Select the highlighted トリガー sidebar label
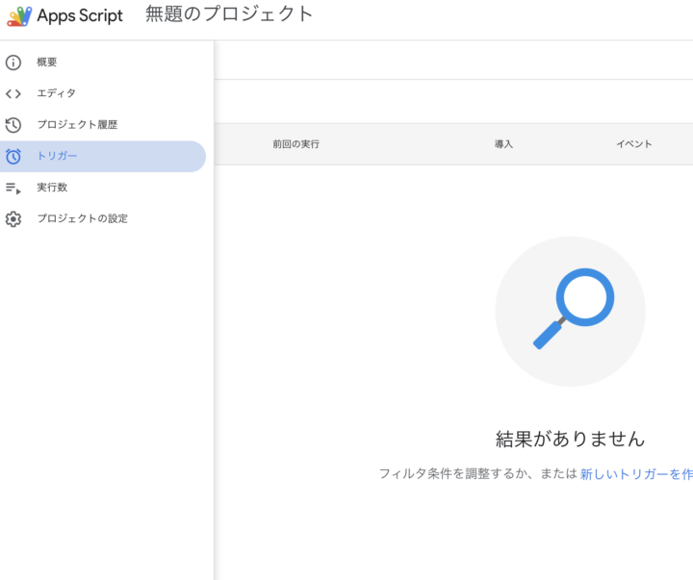The image size is (693, 580). 57,156
